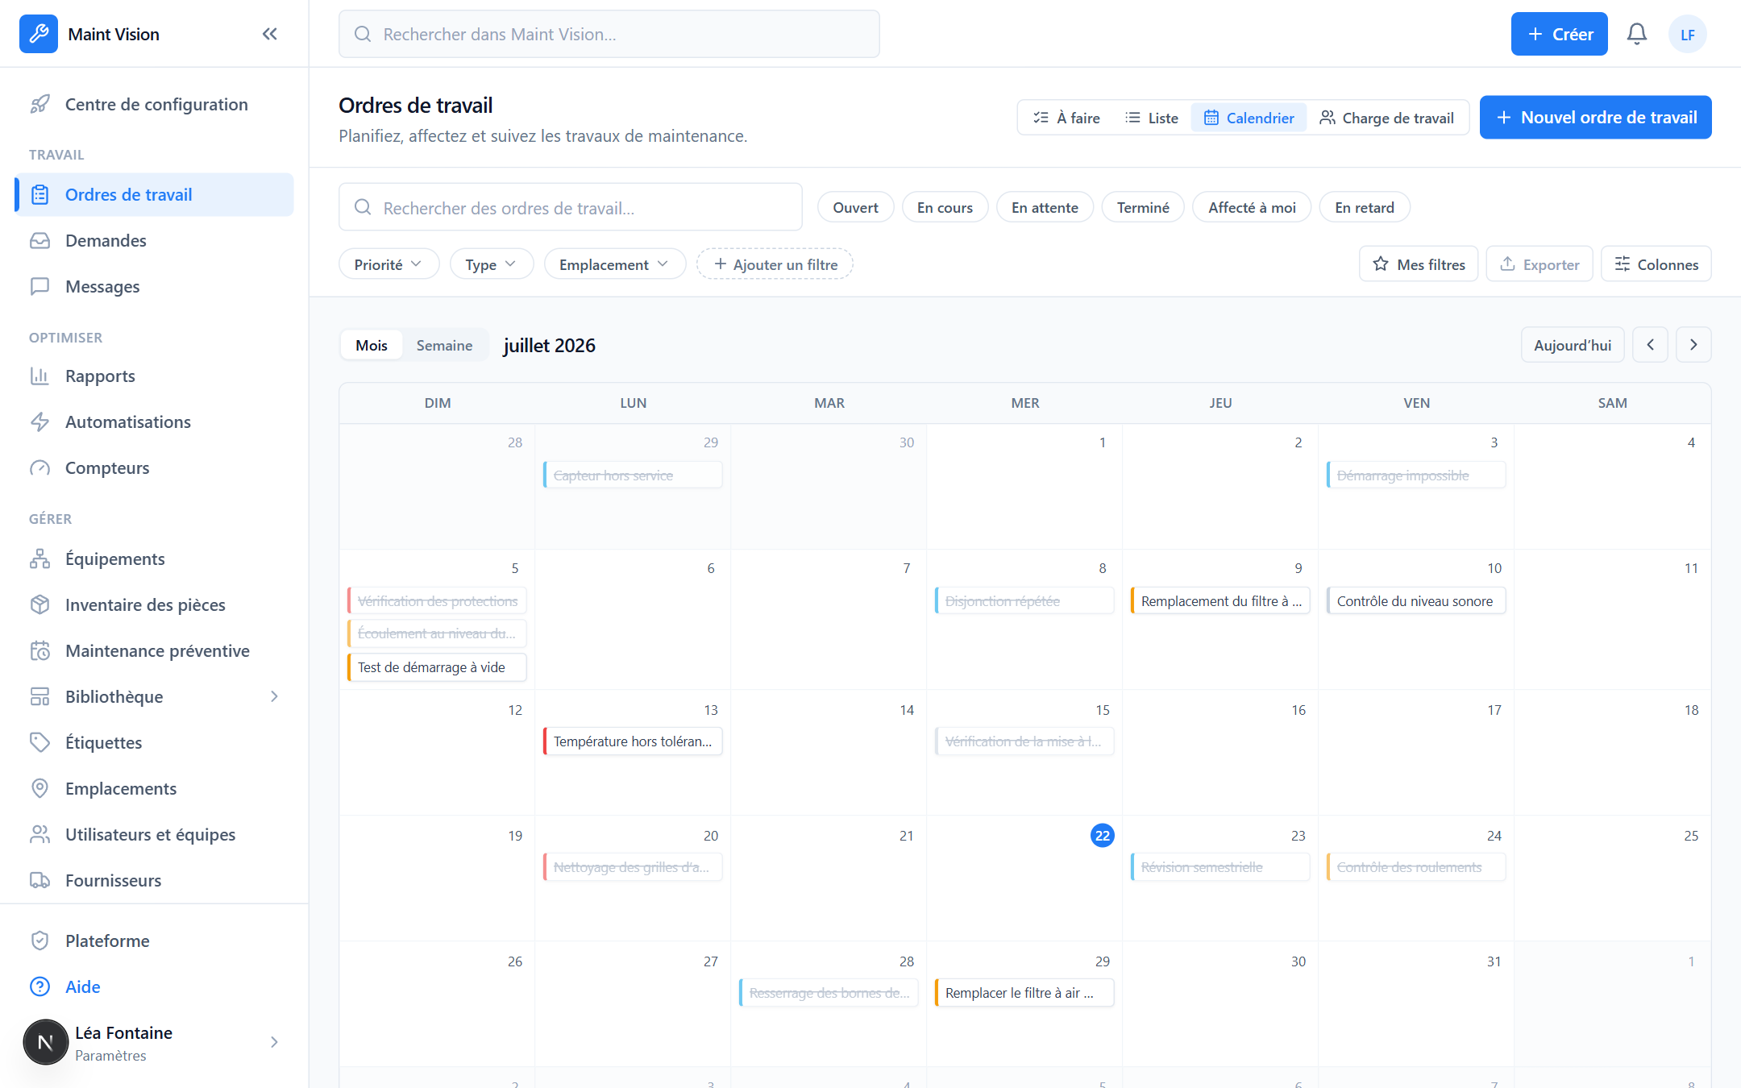The image size is (1741, 1088).
Task: Jump to Aujourd'hui in calendar
Action: (x=1573, y=345)
